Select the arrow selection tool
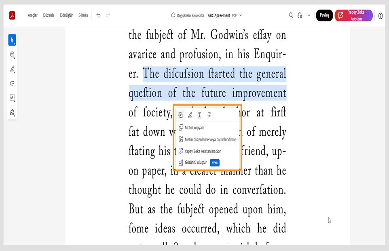 coord(12,40)
